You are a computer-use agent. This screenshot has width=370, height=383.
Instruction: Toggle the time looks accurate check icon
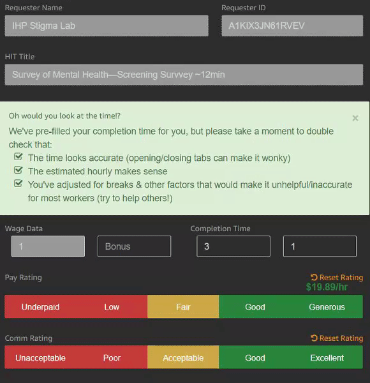18,157
